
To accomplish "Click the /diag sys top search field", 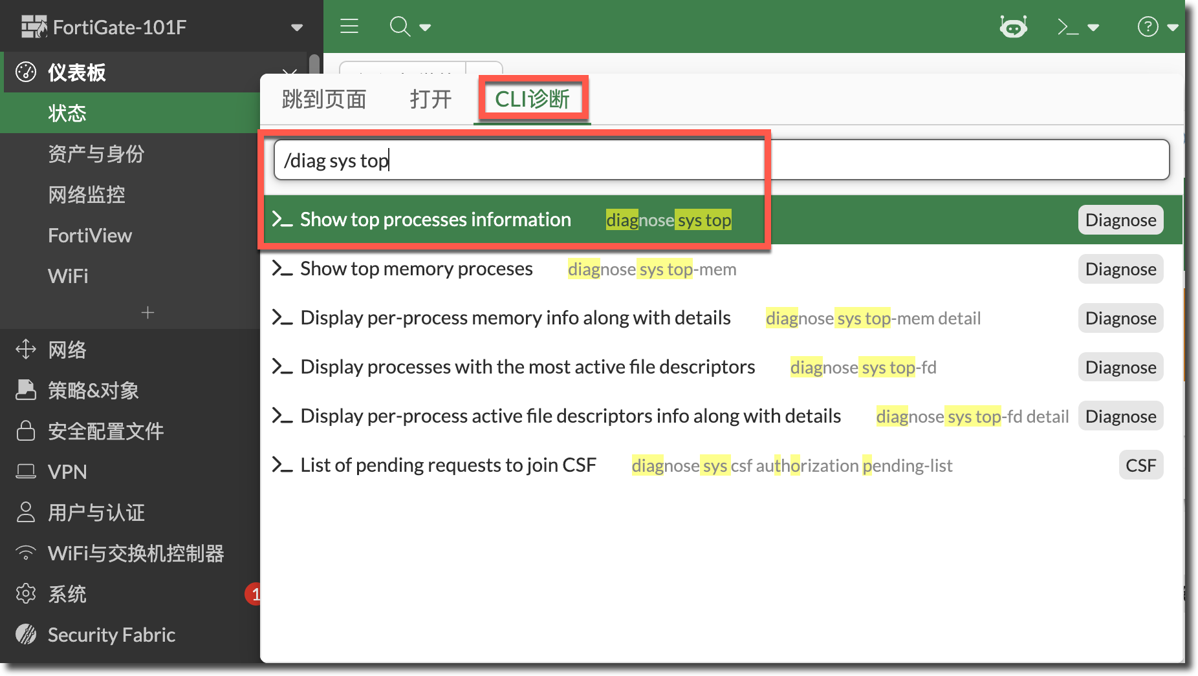I will tap(721, 160).
